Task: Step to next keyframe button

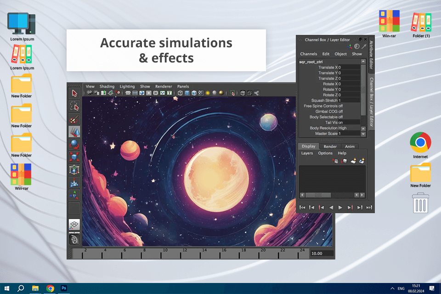Action: point(350,208)
